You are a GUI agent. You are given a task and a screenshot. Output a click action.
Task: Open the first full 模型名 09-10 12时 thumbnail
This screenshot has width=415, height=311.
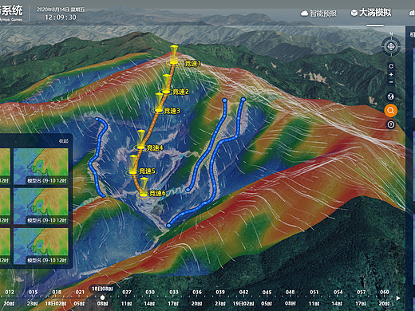click(x=41, y=167)
